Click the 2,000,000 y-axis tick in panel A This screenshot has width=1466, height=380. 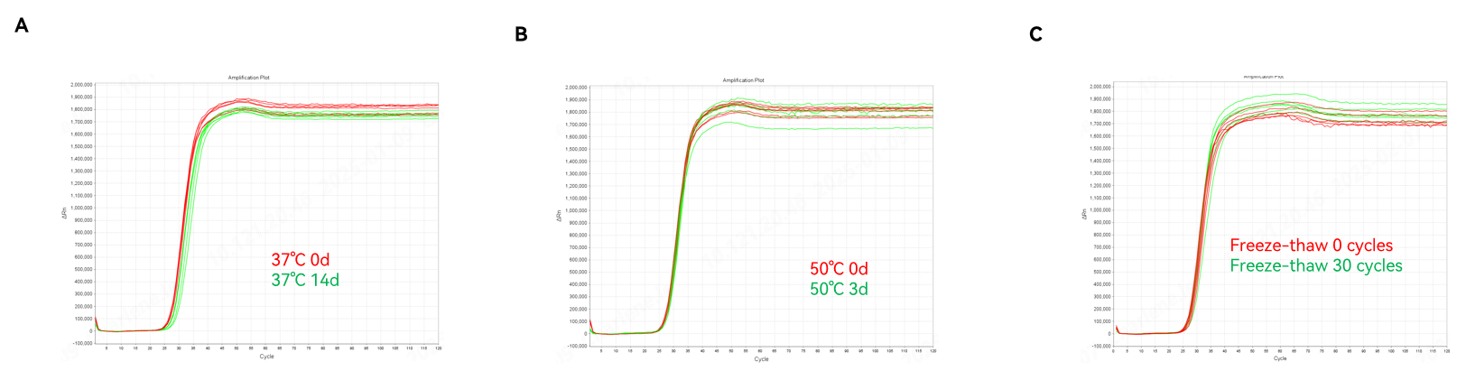pos(81,85)
